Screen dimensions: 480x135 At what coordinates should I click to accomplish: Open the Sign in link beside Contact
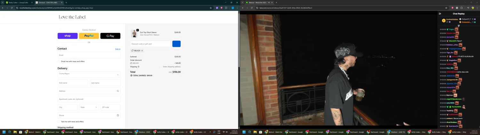[118, 49]
